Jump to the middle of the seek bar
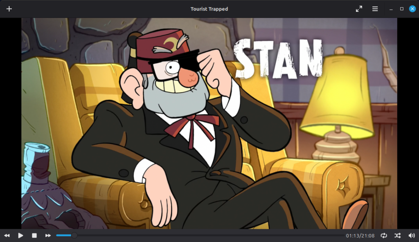 [200, 235]
